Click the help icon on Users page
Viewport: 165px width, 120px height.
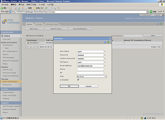tap(158, 24)
